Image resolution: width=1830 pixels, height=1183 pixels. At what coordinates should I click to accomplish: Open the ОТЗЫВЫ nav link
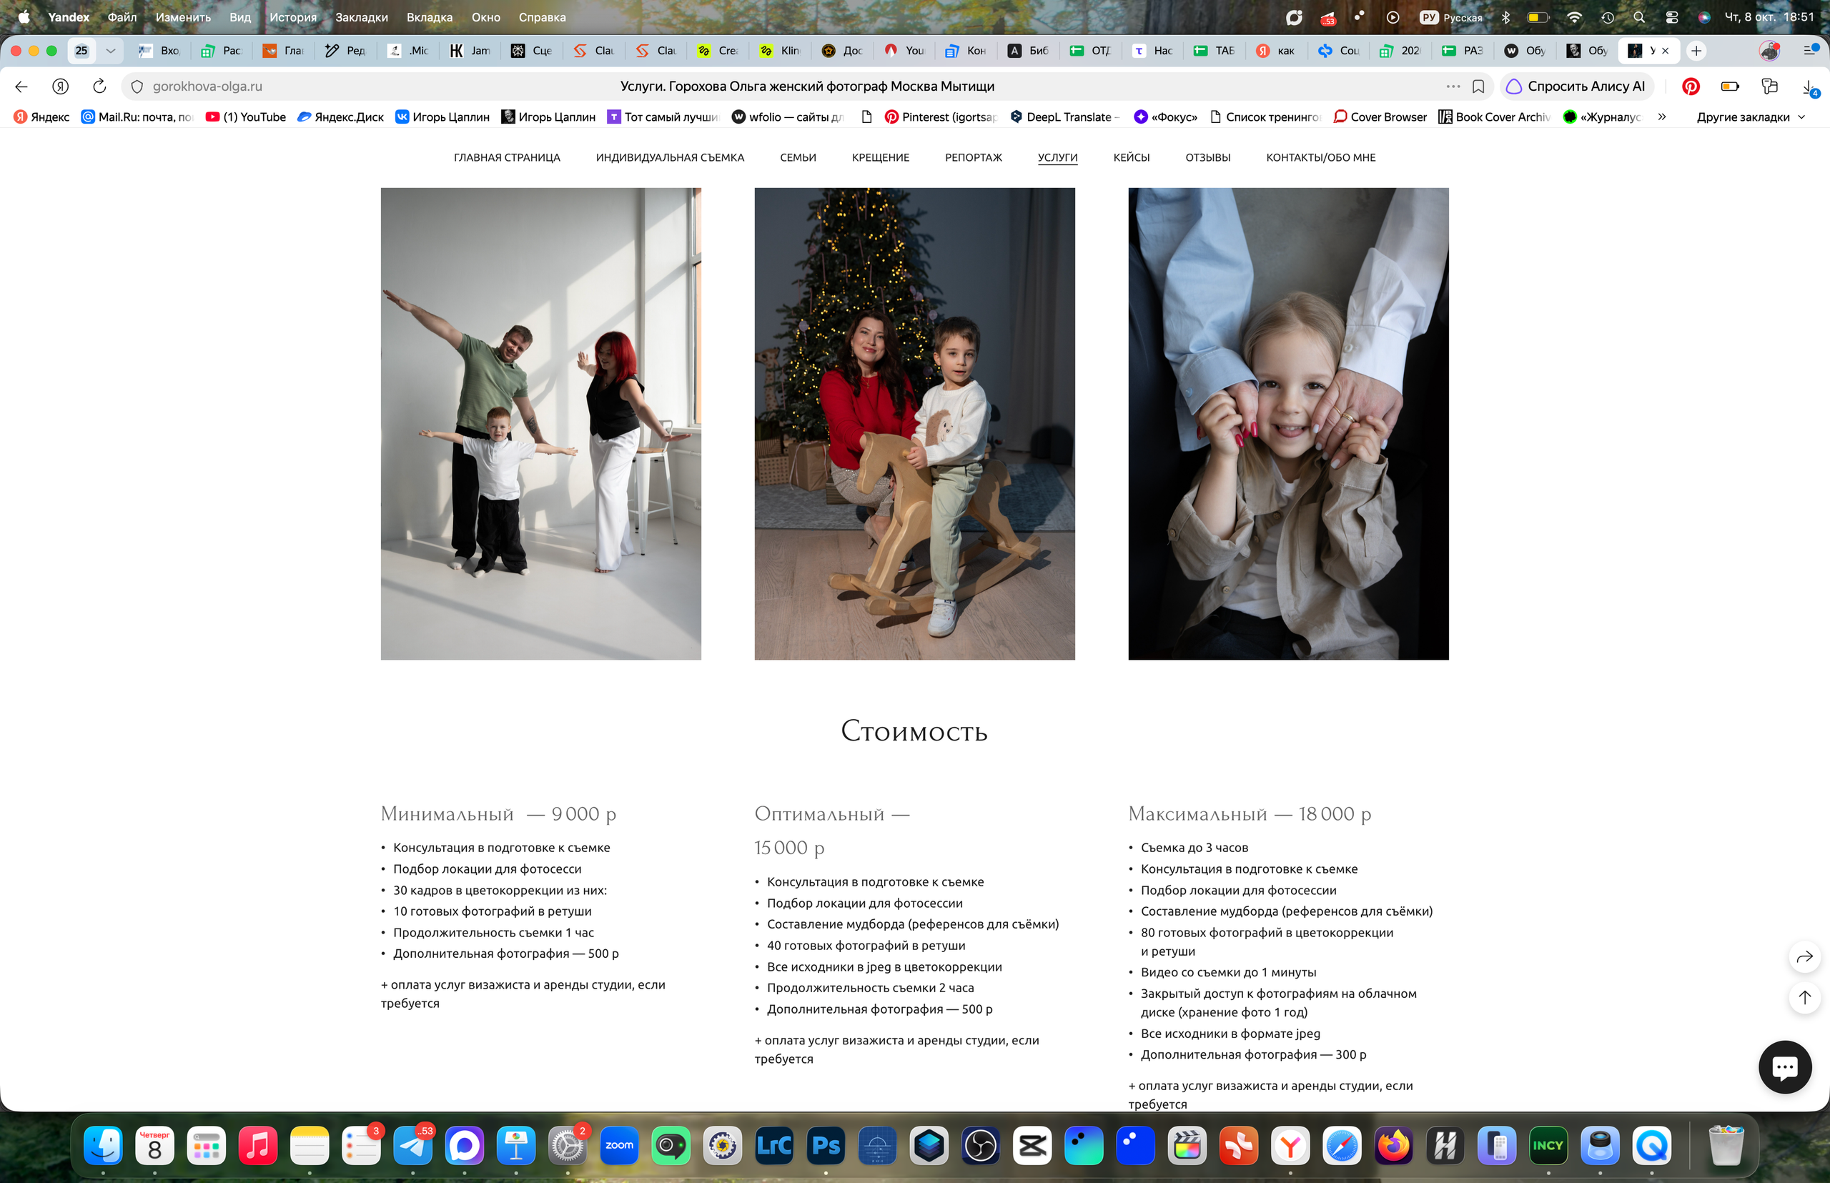point(1207,157)
